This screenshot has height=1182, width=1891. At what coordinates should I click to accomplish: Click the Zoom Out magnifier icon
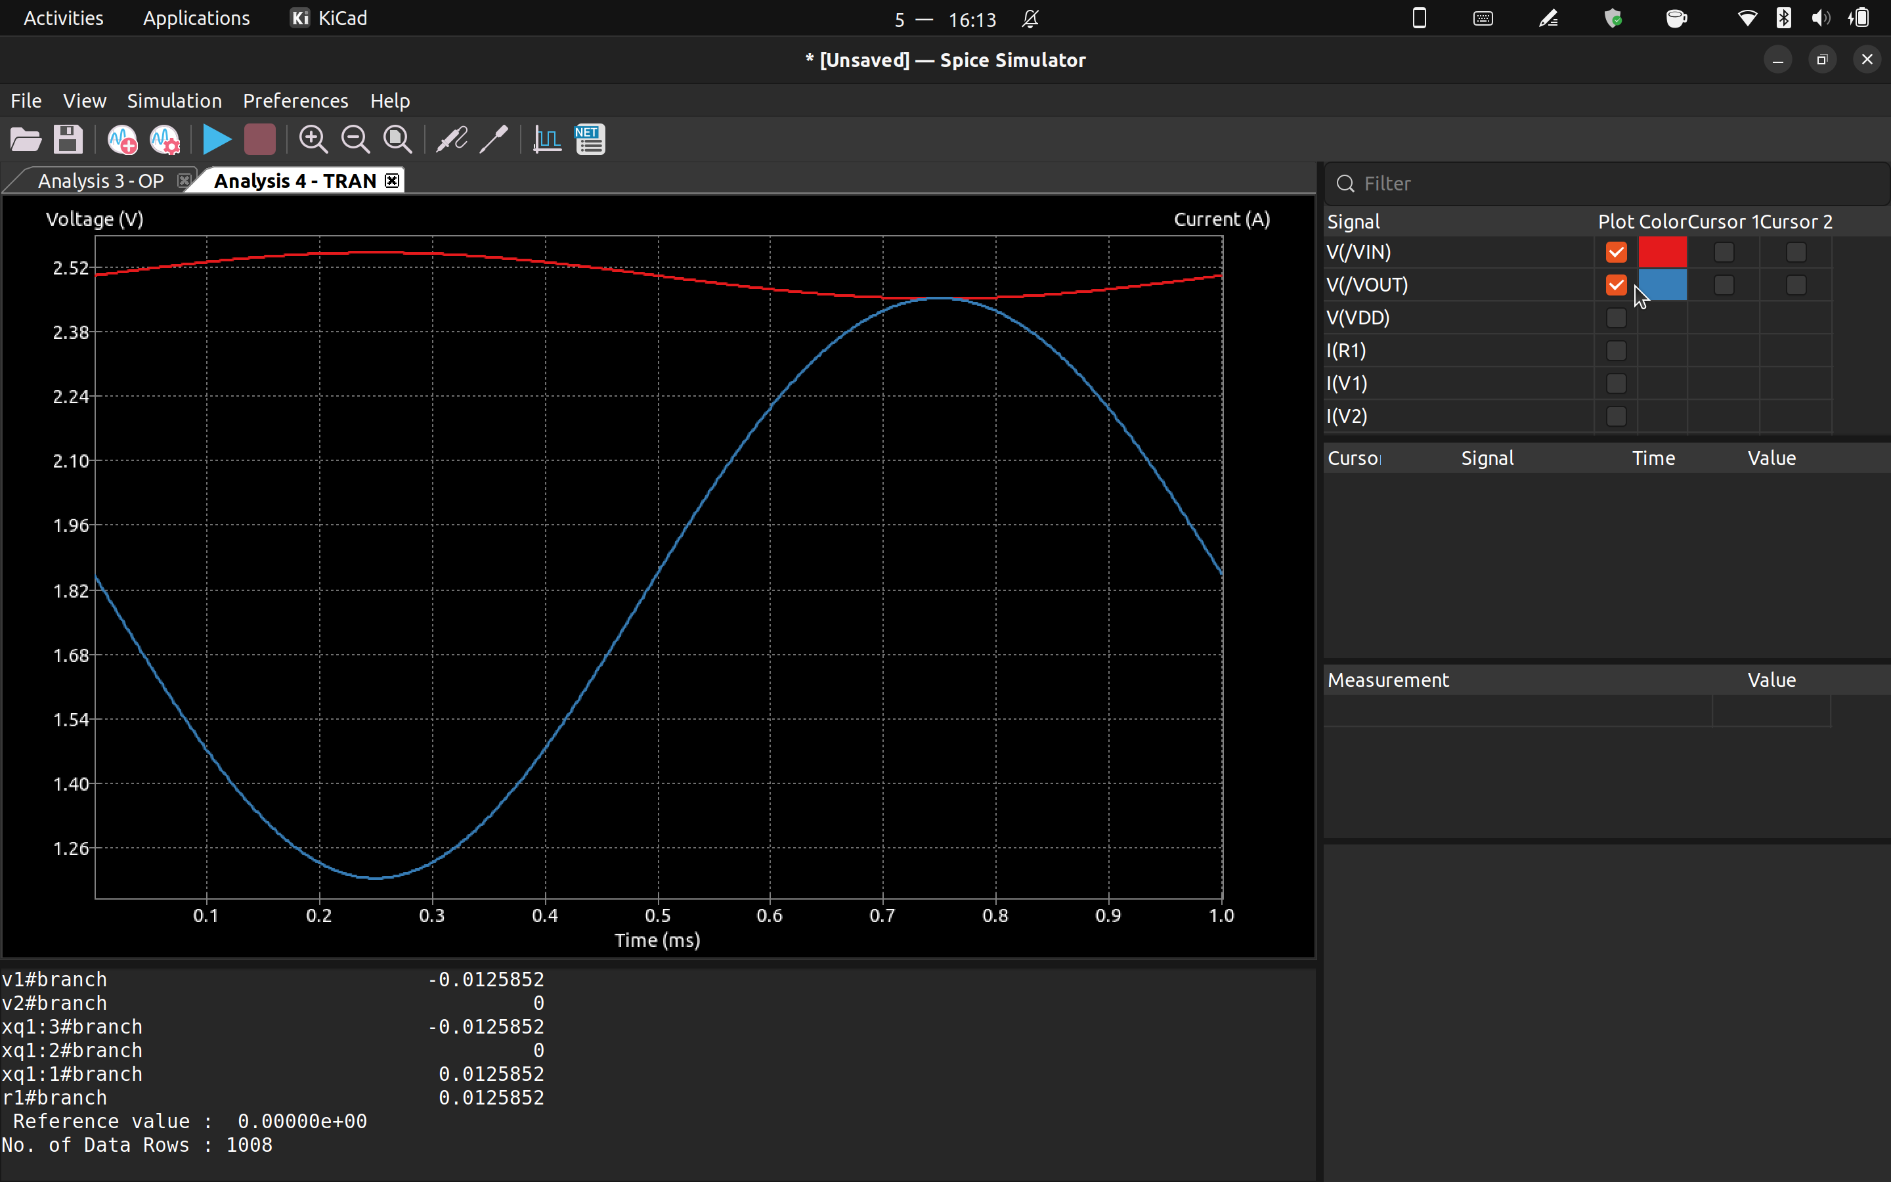(355, 140)
